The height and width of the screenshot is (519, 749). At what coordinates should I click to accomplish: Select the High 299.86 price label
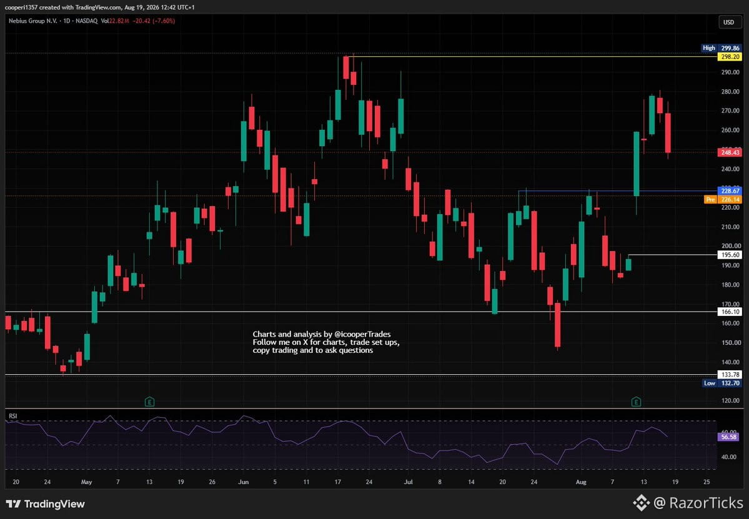[722, 47]
